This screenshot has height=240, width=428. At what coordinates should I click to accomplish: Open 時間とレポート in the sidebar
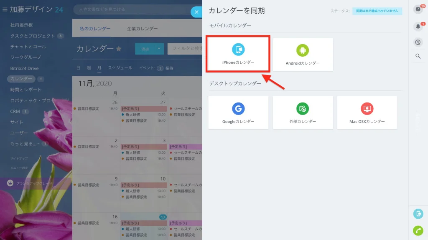click(x=25, y=90)
